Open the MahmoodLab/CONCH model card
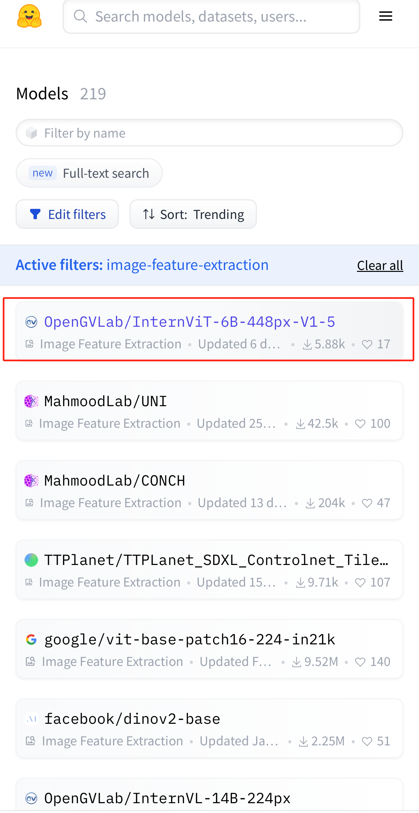The height and width of the screenshot is (813, 419). [115, 480]
